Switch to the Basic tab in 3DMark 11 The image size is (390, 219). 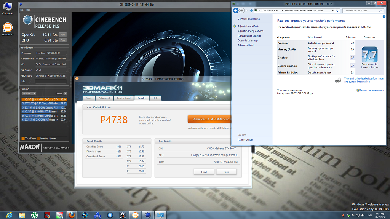point(89,98)
